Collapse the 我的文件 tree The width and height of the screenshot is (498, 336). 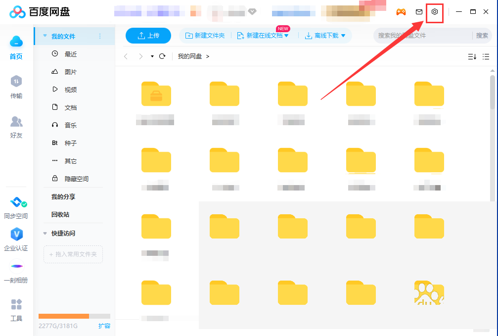(x=45, y=36)
